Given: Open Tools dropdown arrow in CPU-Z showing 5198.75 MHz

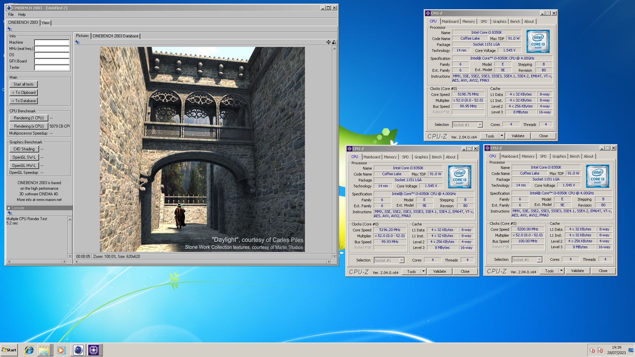Looking at the screenshot, I should point(502,136).
